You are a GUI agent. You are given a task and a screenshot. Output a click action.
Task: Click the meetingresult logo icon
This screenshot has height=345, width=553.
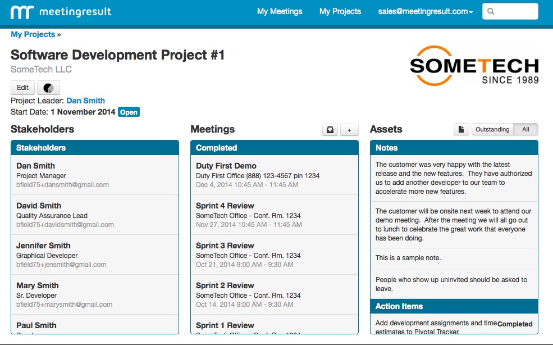pyautogui.click(x=22, y=12)
